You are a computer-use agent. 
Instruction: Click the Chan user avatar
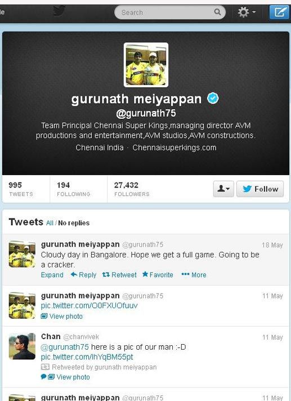[22, 346]
